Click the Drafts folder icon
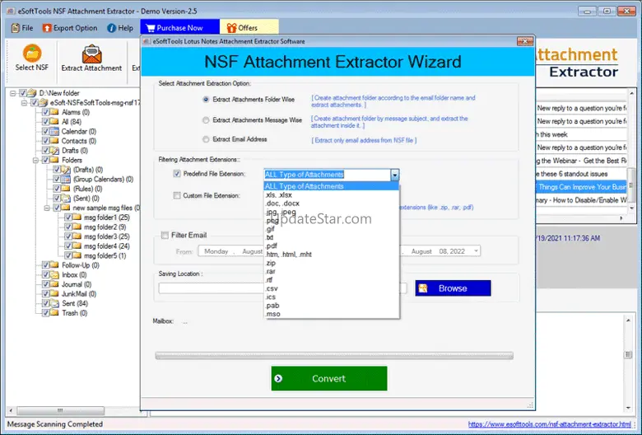The image size is (642, 435). (54, 151)
